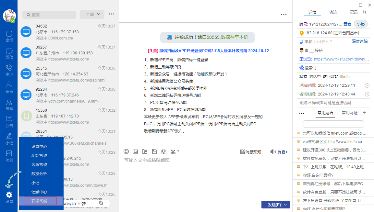Expand the 全部 filter dropdown
The height and width of the screenshot is (212, 374).
click(92, 14)
